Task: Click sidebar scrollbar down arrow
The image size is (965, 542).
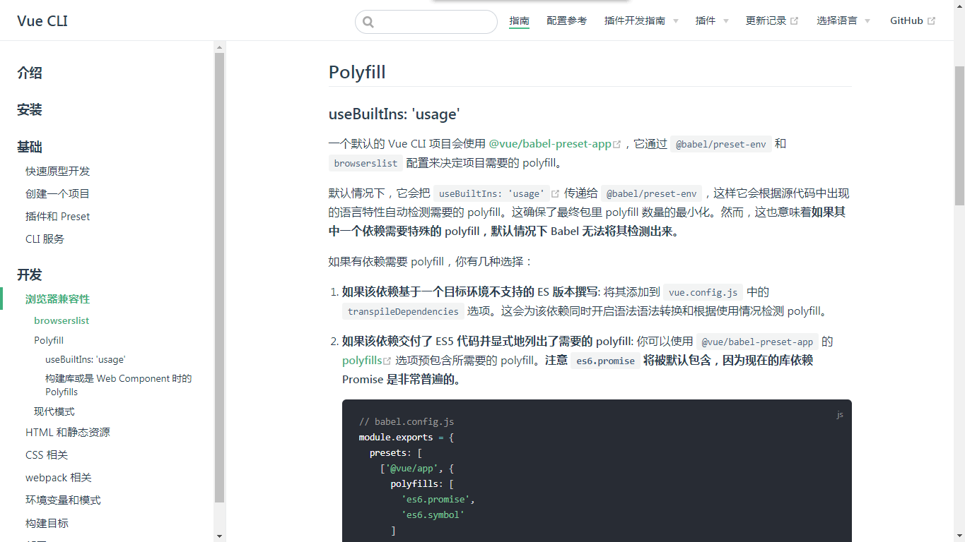Action: click(219, 536)
